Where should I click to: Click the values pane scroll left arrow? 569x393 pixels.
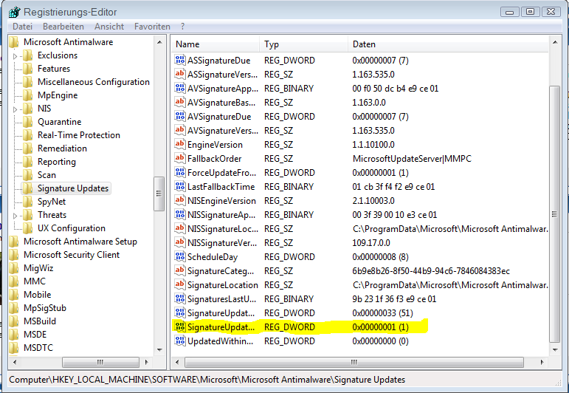point(177,362)
